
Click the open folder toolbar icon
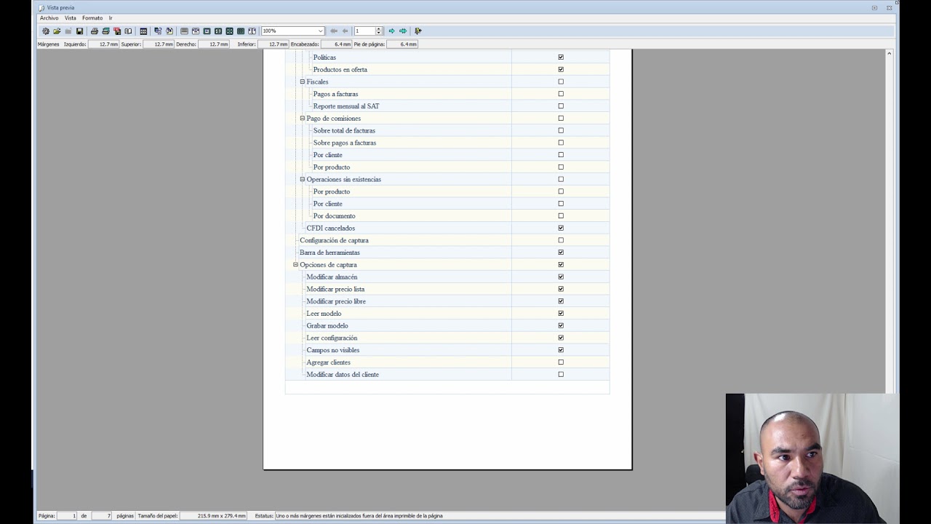coord(57,31)
